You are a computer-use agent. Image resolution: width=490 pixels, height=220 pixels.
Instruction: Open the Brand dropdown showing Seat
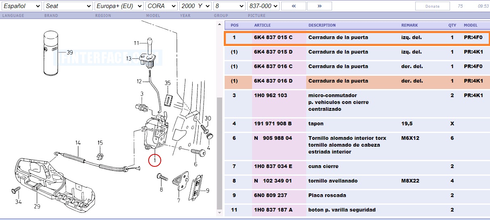[x=68, y=6]
